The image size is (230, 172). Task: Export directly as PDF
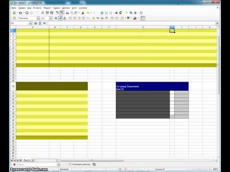[43, 13]
